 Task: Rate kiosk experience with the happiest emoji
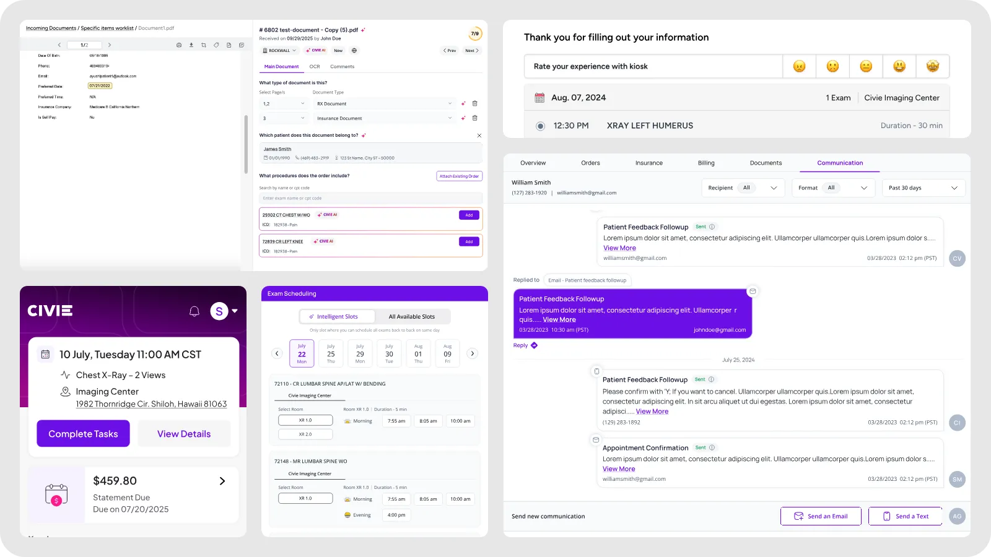932,66
